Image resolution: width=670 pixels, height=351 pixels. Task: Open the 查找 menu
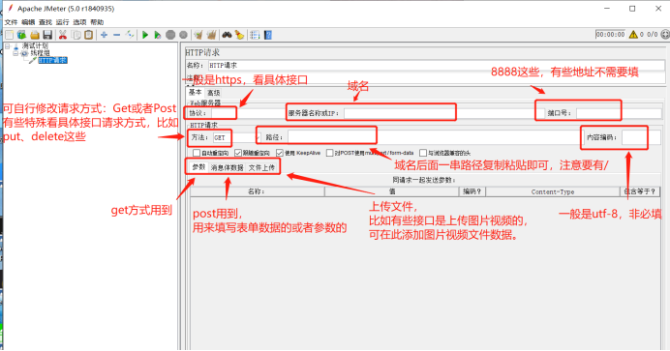(46, 22)
